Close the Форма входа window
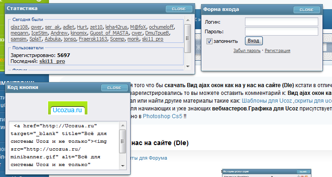 [x=307, y=10]
